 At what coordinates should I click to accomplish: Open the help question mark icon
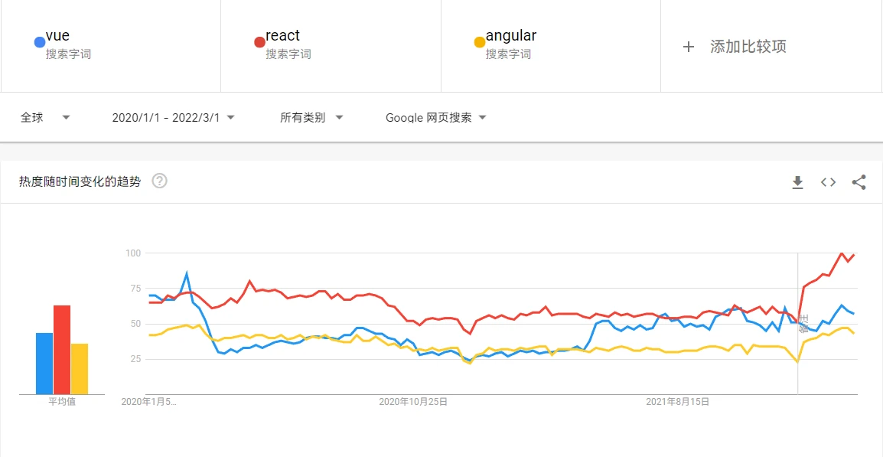pyautogui.click(x=160, y=181)
